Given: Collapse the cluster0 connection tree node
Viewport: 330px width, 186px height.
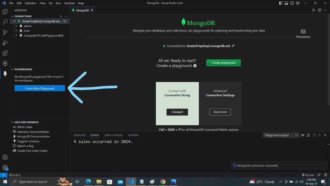Looking at the screenshot, I should point(14,21).
